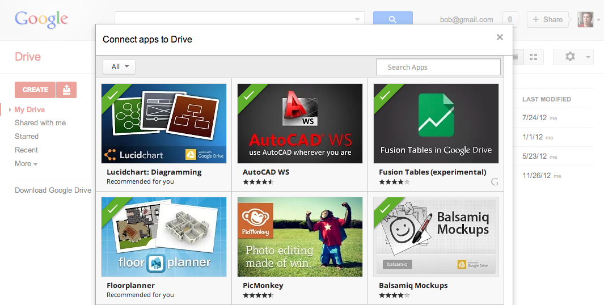604x305 pixels.
Task: Open the notifications count box showing 0
Action: pos(510,19)
